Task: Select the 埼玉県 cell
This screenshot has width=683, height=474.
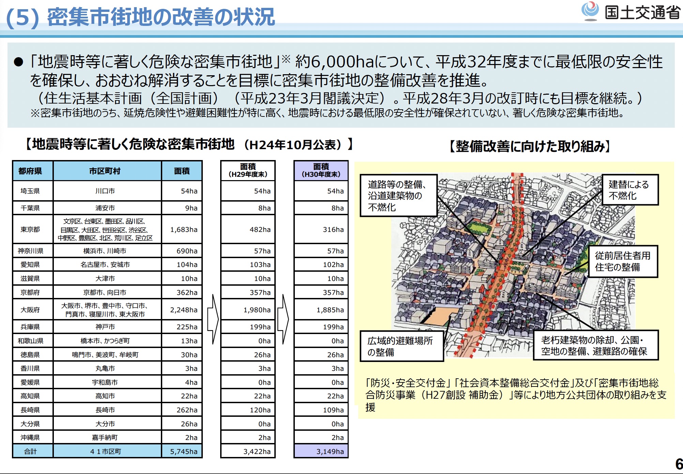Action: [33, 191]
